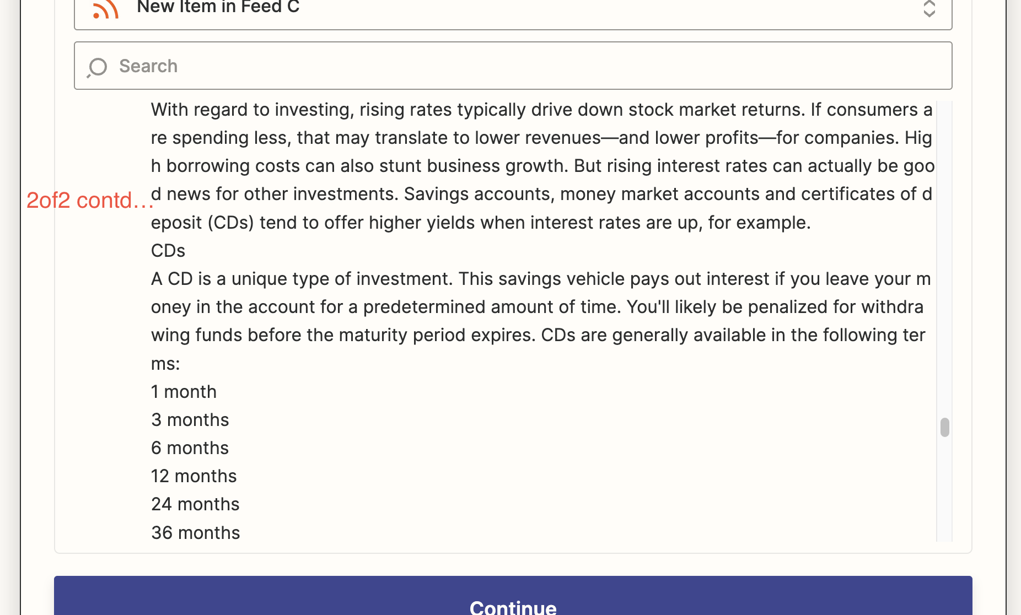This screenshot has height=615, width=1021.
Task: Click the up-down chevron selector arrows
Action: pos(929,8)
